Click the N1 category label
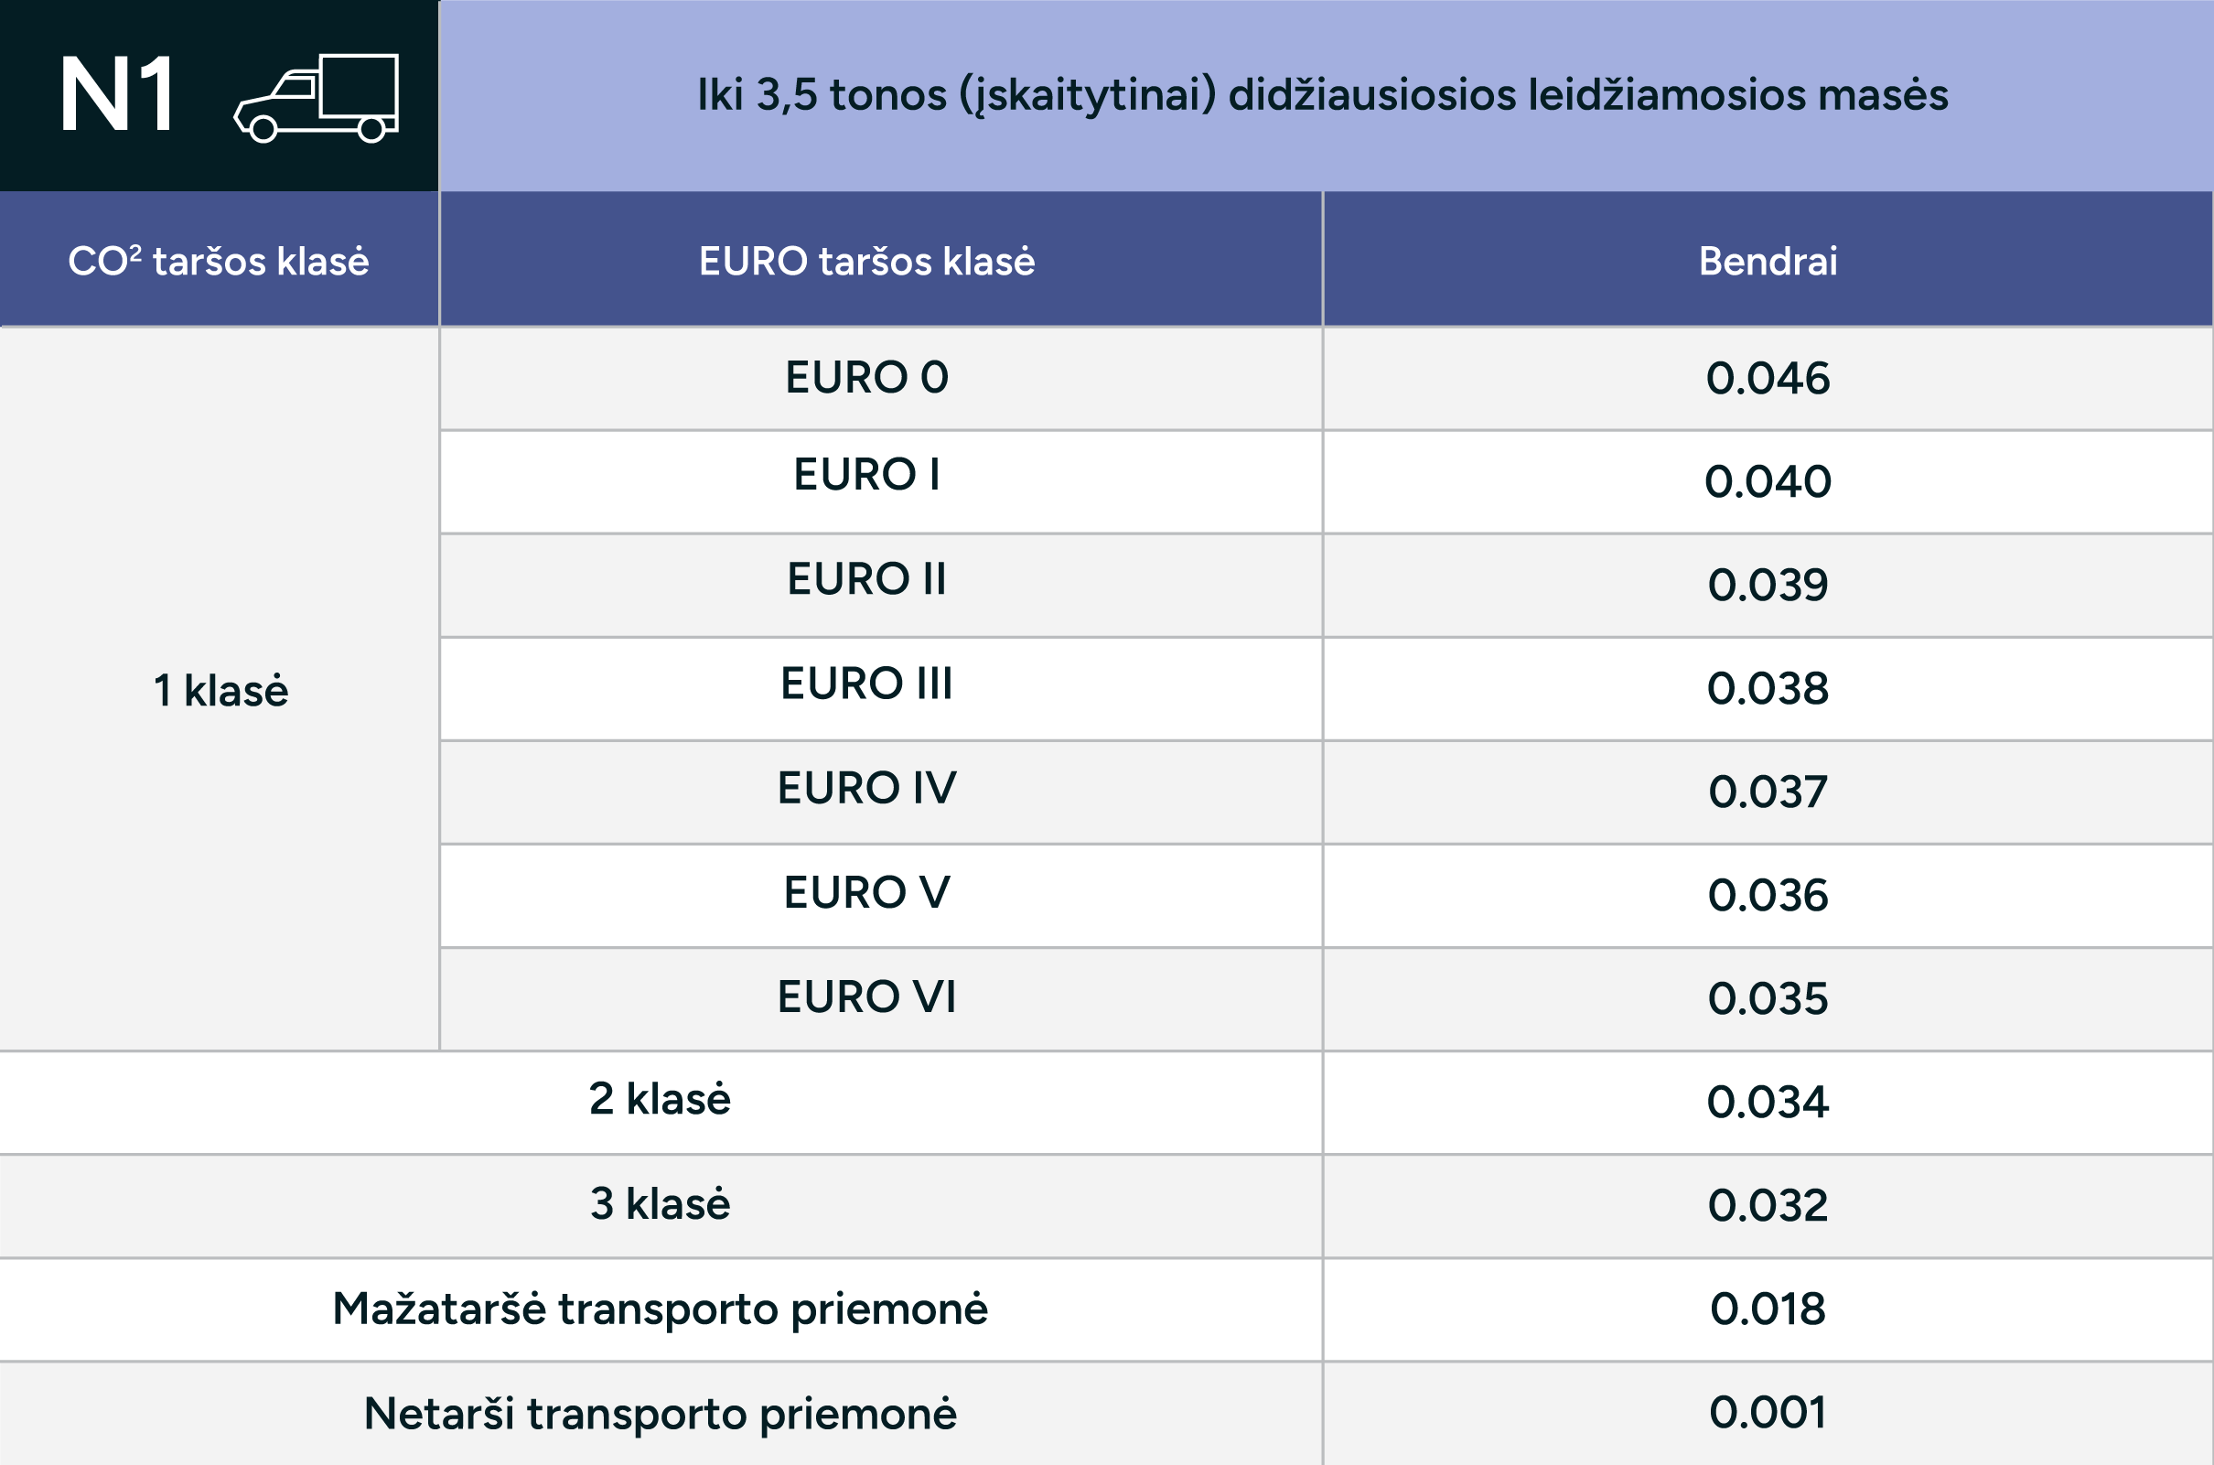The width and height of the screenshot is (2214, 1465). coord(118,94)
